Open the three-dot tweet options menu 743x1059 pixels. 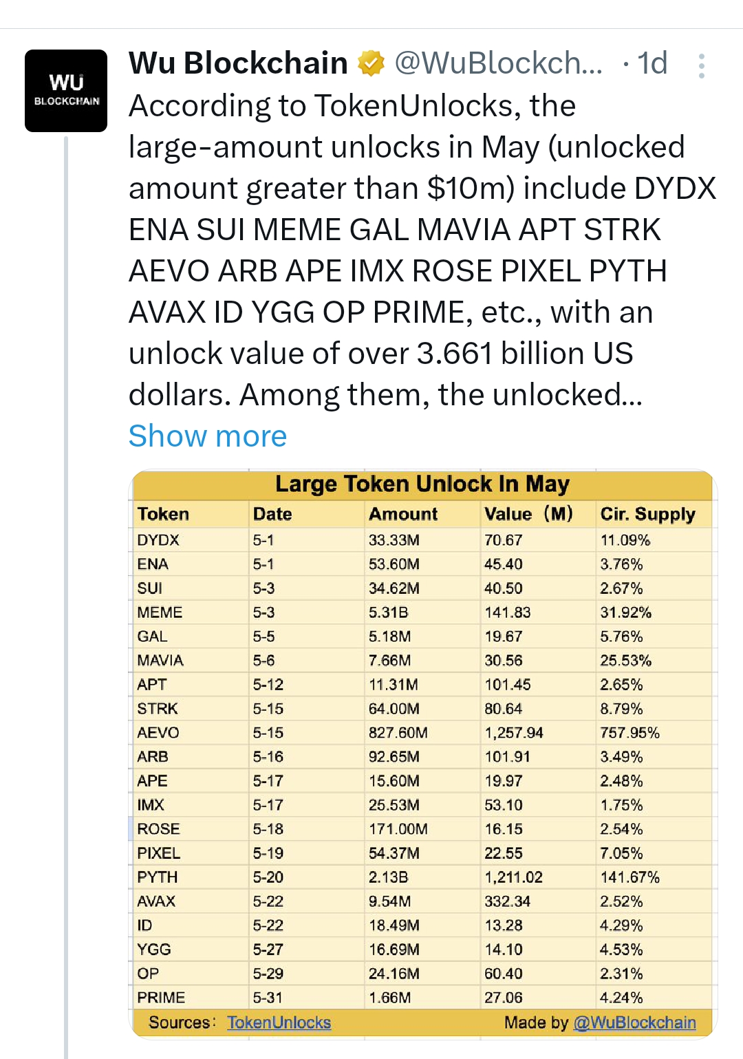[701, 66]
